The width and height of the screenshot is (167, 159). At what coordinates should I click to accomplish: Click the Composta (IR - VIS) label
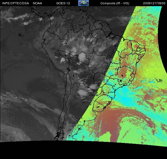tap(115, 3)
